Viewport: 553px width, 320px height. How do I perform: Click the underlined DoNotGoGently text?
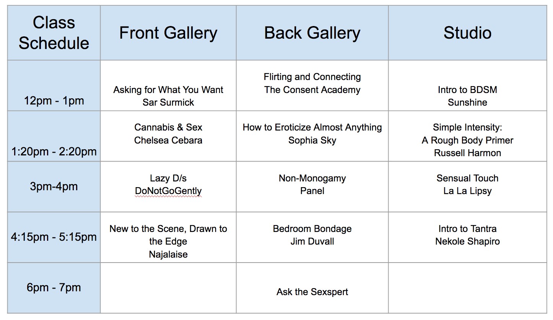point(168,191)
